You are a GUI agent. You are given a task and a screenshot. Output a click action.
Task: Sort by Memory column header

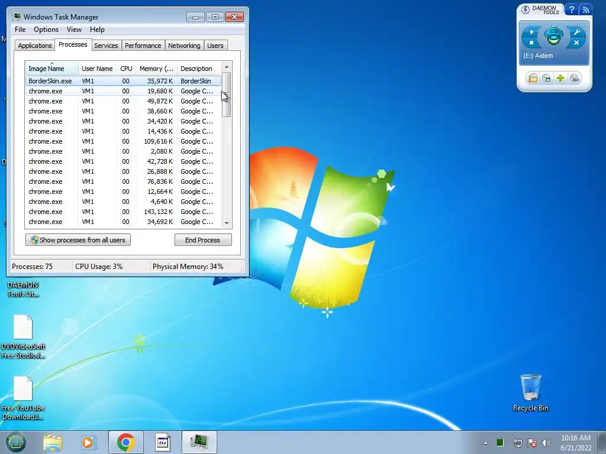(x=156, y=69)
